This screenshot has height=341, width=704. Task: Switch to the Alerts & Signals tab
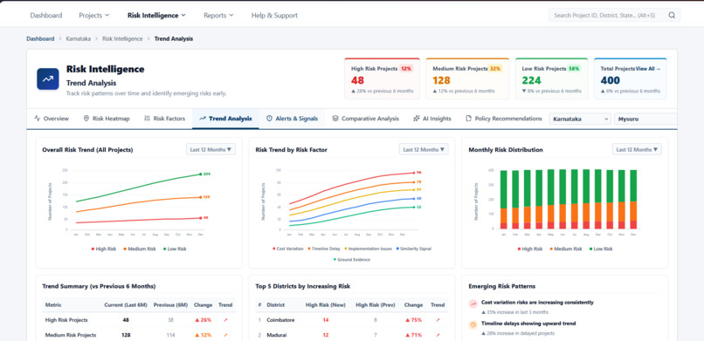(292, 119)
